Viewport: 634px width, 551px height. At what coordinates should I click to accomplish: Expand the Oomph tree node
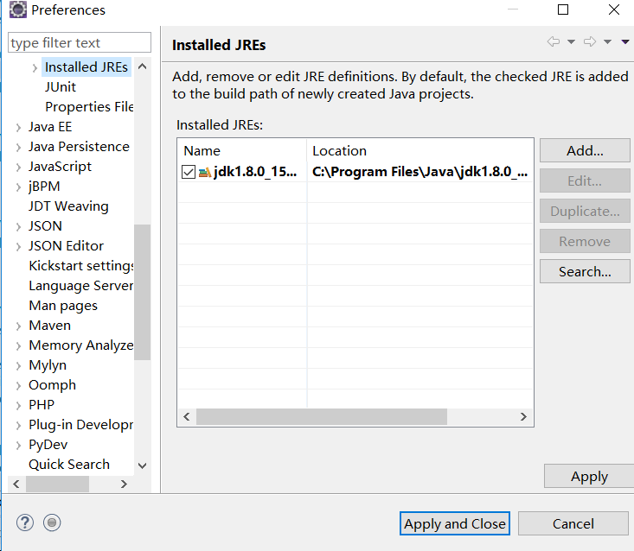[18, 386]
